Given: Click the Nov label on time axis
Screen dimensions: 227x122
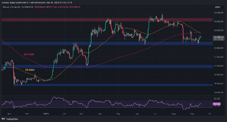Looking at the screenshot, I should [x=9, y=114].
